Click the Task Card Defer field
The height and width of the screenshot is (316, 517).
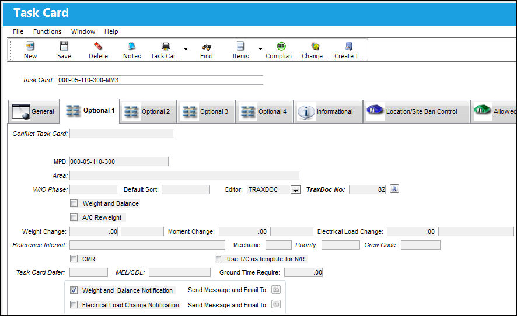coord(89,272)
